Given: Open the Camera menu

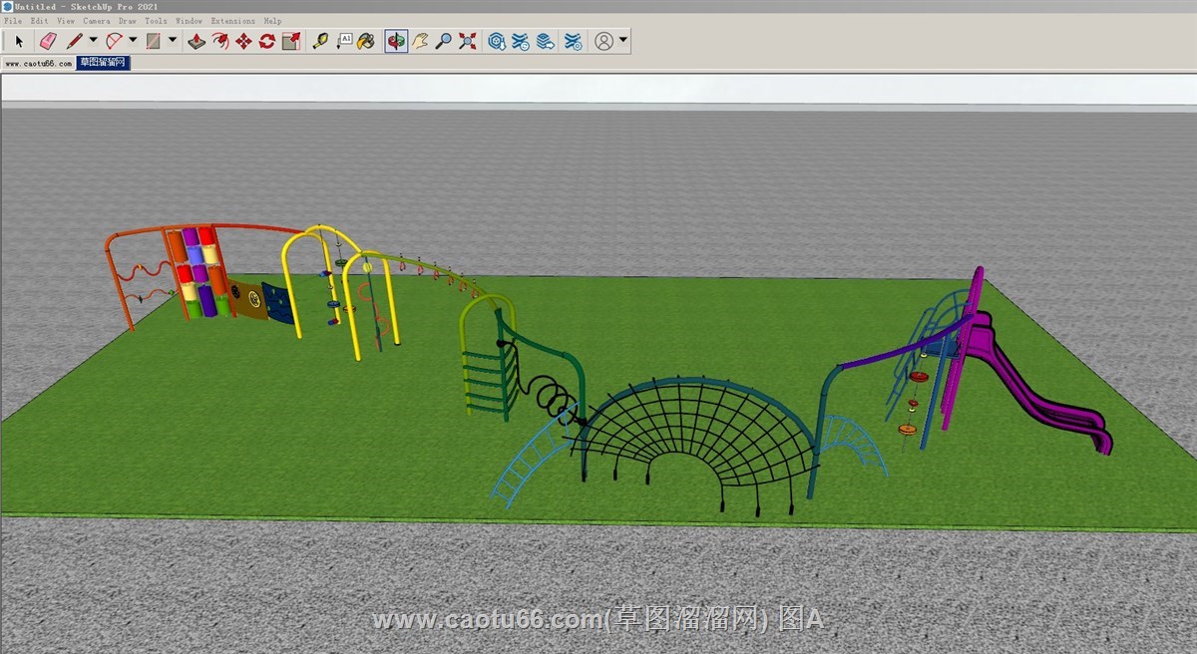Looking at the screenshot, I should pos(97,21).
